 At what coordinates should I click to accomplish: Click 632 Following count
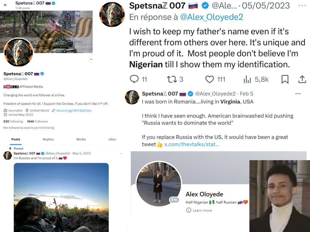pos(13,121)
